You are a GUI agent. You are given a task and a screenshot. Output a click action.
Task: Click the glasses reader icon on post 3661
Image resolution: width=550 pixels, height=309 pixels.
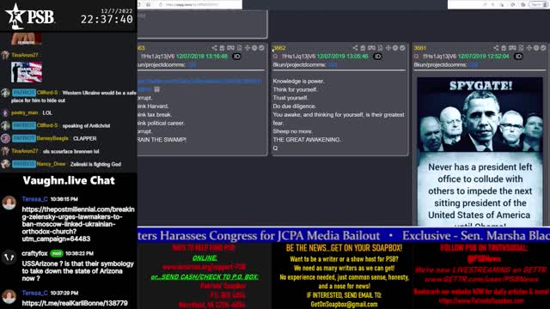(x=512, y=48)
